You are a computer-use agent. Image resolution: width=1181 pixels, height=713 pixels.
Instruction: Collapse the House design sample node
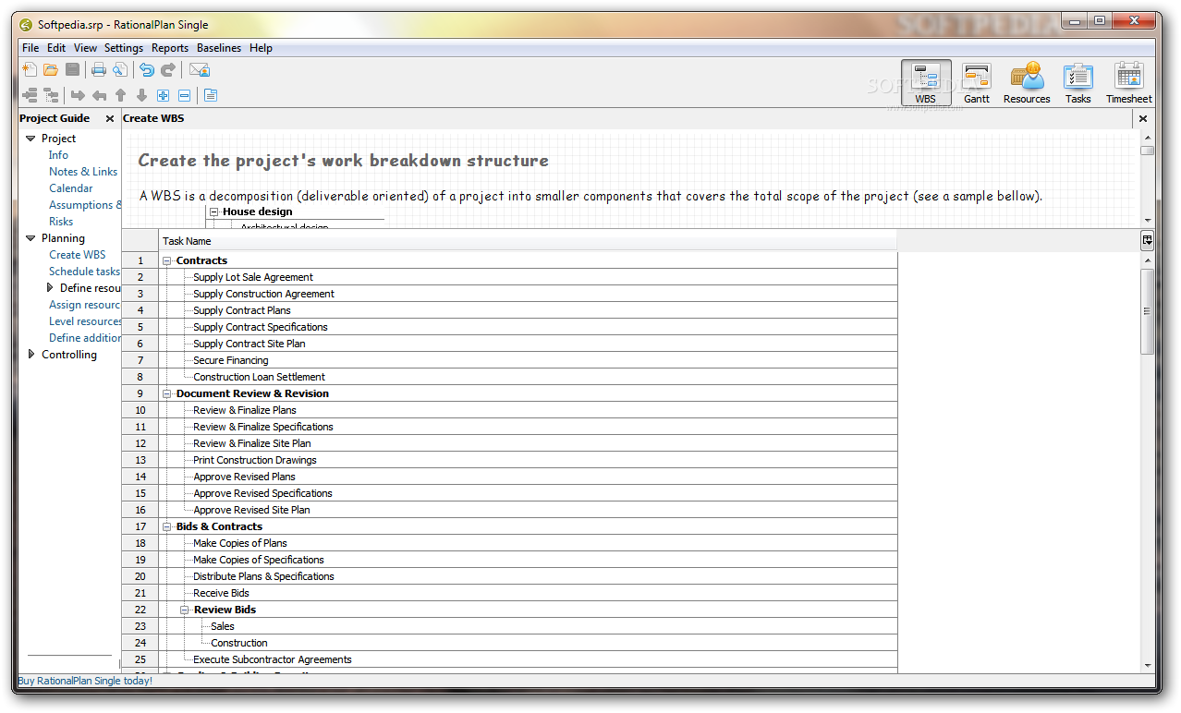coord(213,212)
